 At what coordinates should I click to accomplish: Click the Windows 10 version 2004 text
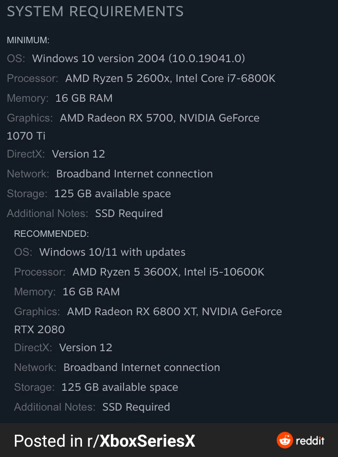tap(138, 59)
